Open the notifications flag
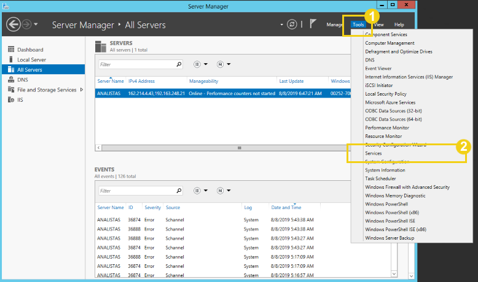Viewport: 478px width, 282px height. coord(313,24)
